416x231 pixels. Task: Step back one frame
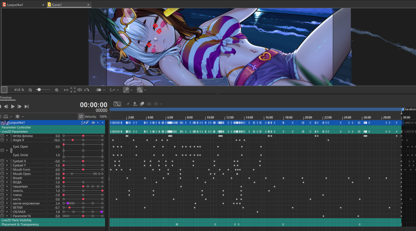(x=6, y=106)
